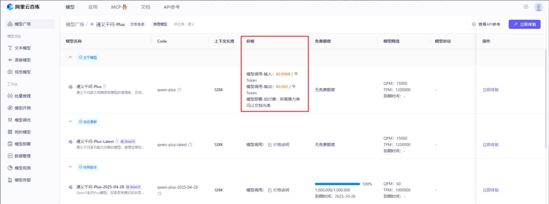Click 立即体验 link for 通义千问-Plus-Latest
Image resolution: width=549 pixels, height=204 pixels.
(x=490, y=145)
